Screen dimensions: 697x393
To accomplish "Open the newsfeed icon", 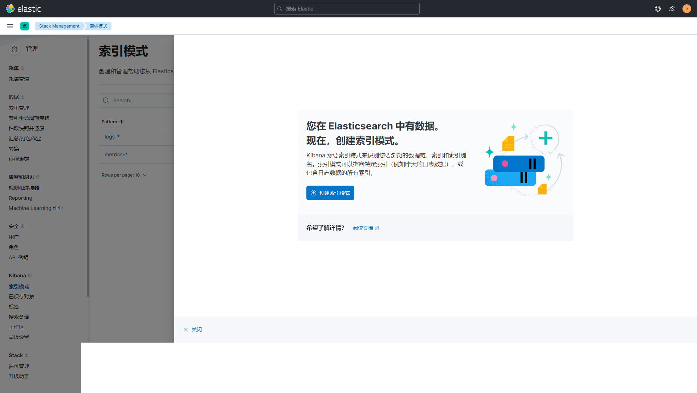I will pyautogui.click(x=672, y=9).
